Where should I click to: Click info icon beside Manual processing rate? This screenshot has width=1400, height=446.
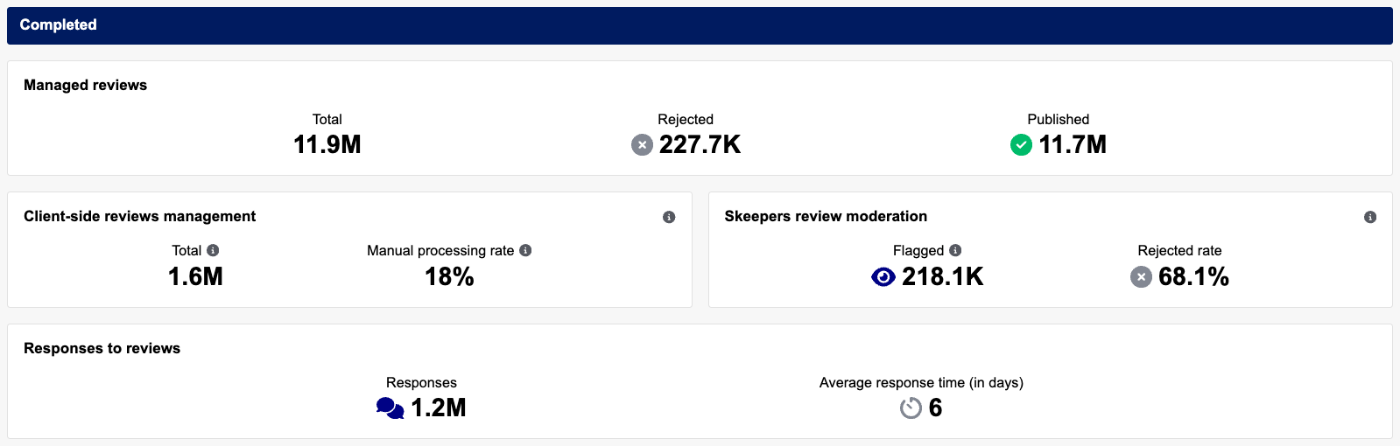click(x=525, y=250)
